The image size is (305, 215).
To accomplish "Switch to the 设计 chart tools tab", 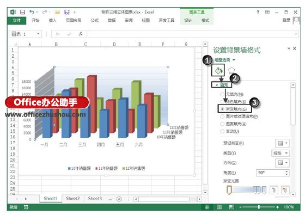I will tap(188, 20).
